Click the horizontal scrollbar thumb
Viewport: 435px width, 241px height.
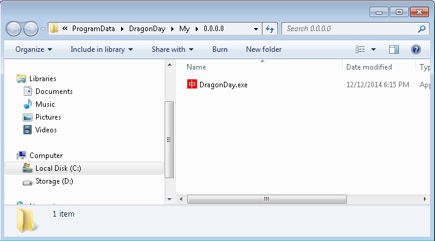tap(267, 200)
